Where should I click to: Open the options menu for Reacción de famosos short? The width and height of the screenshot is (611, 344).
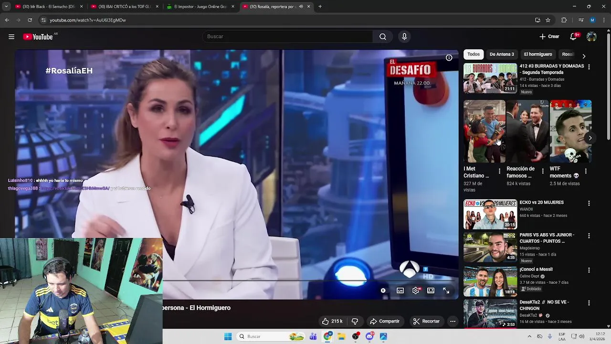[543, 171]
